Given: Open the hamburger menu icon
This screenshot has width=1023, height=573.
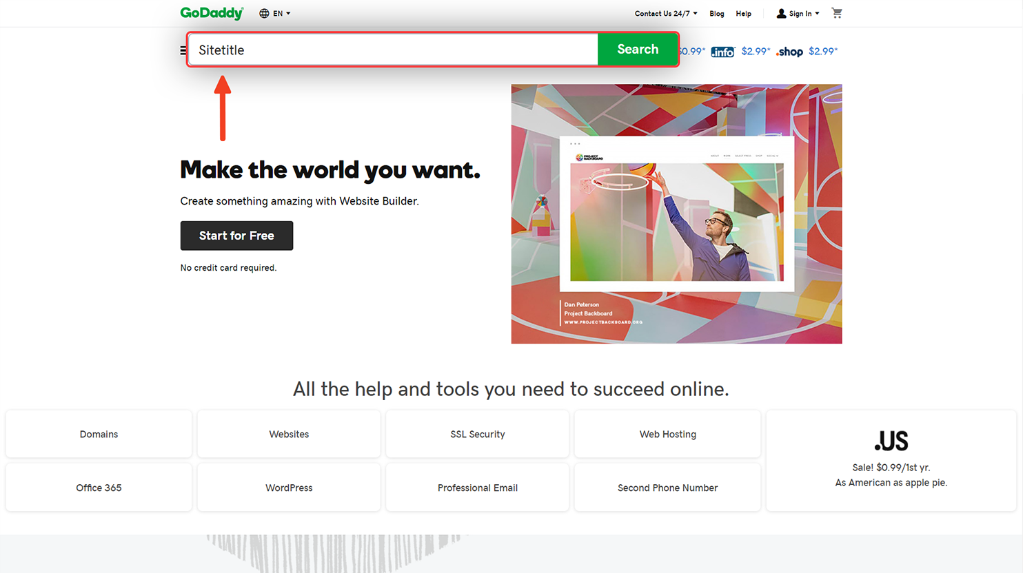Looking at the screenshot, I should pyautogui.click(x=183, y=50).
